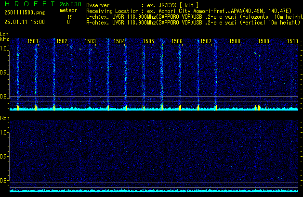Screen dimensions: 303x197
Task: Click the meteor label
Action: (x=68, y=10)
